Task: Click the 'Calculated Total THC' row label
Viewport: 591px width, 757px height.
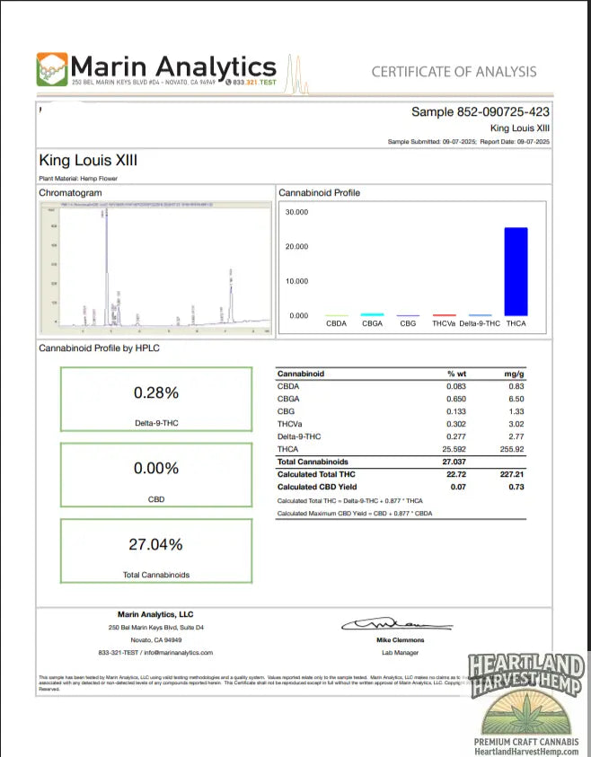Action: (x=316, y=474)
